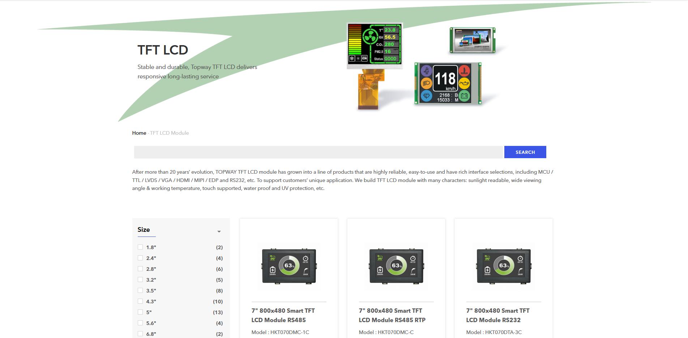Screen dimensions: 688x338
Task: Go to the Home breadcrumb link
Action: click(x=139, y=133)
